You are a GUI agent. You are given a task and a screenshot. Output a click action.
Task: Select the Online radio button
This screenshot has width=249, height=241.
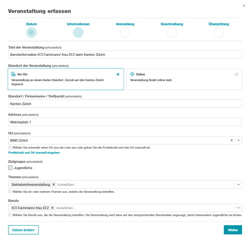[236, 74]
